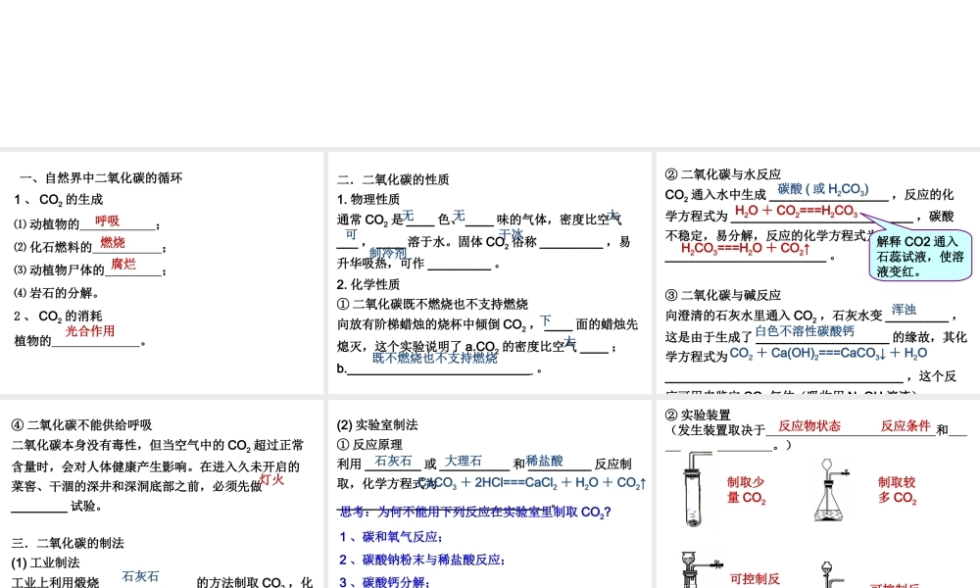Click the item 3、碳酸钙分解
Viewport: 980px width, 588px height.
(385, 582)
